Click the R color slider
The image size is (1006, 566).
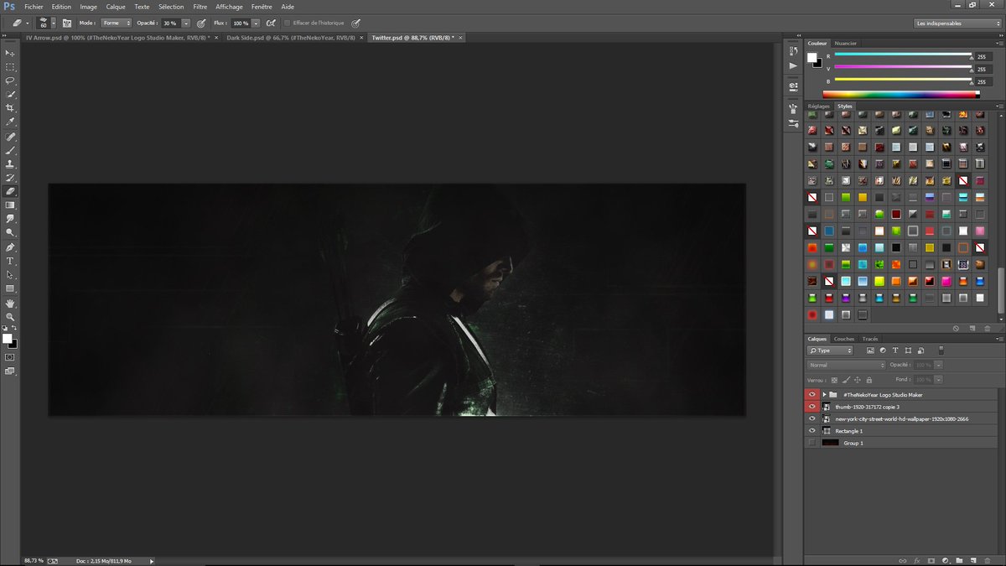click(x=902, y=55)
